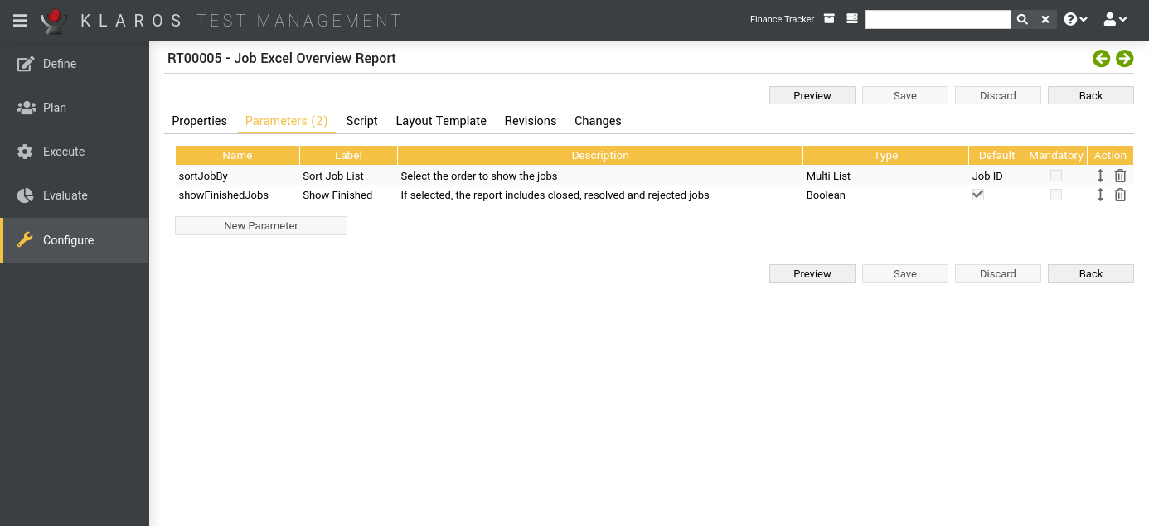
Task: Mark showFinishedJobs as Mandatory
Action: (1055, 194)
